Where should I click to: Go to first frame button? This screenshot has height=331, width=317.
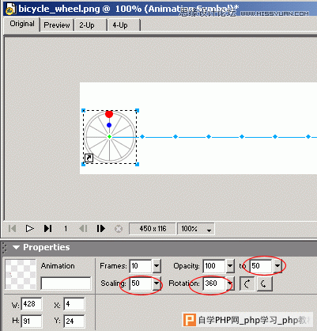(x=13, y=228)
